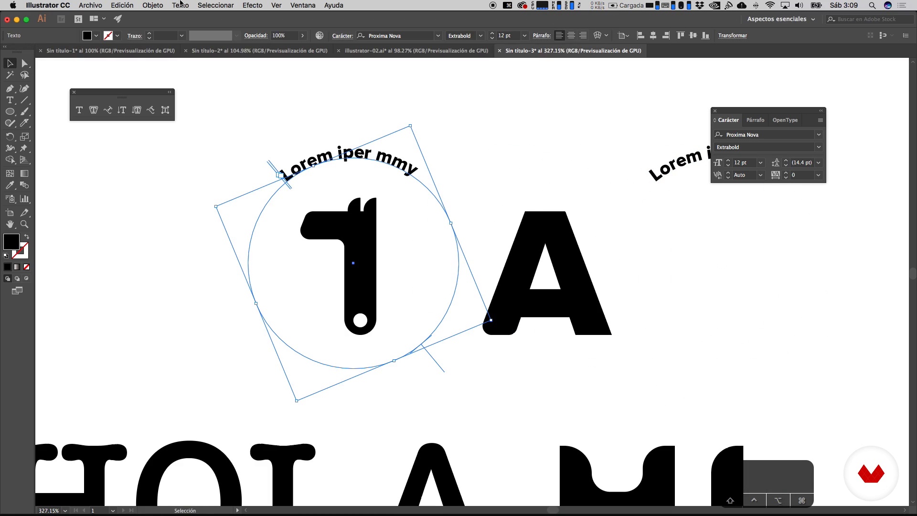
Task: Set fill mode to Color
Action: (8, 267)
